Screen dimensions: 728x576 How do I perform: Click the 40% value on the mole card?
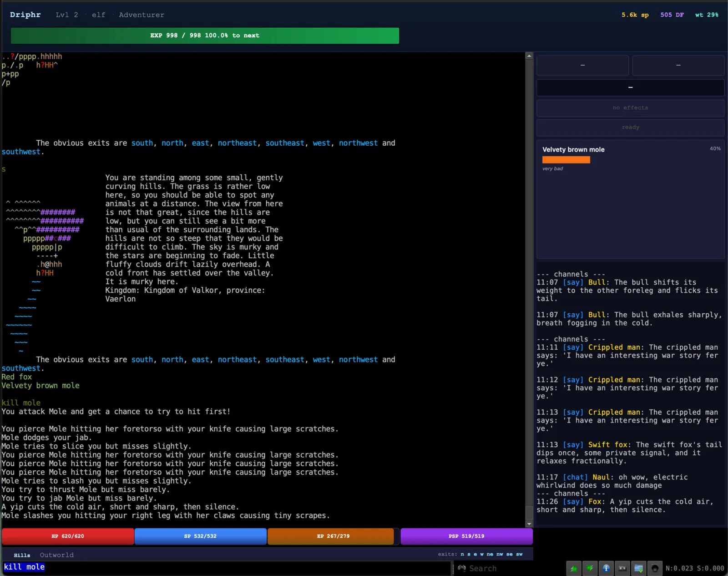[715, 148]
